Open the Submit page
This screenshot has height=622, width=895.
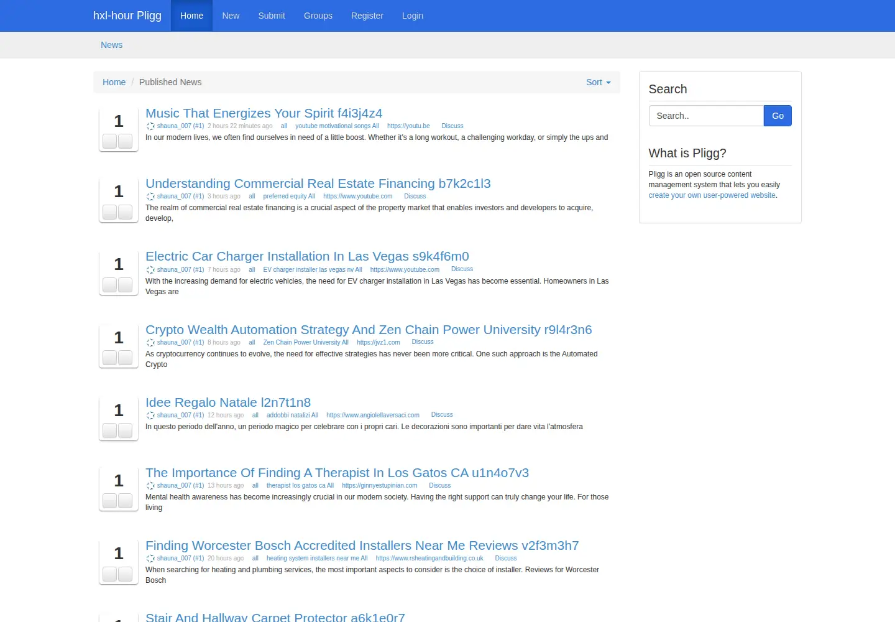272,16
